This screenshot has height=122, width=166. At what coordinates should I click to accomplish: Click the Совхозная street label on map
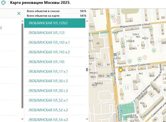point(158,109)
